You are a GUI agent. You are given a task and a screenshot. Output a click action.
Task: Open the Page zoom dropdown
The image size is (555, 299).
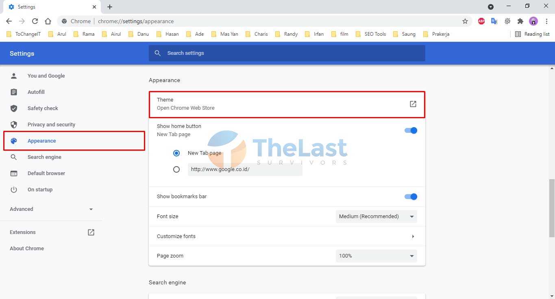(377, 256)
